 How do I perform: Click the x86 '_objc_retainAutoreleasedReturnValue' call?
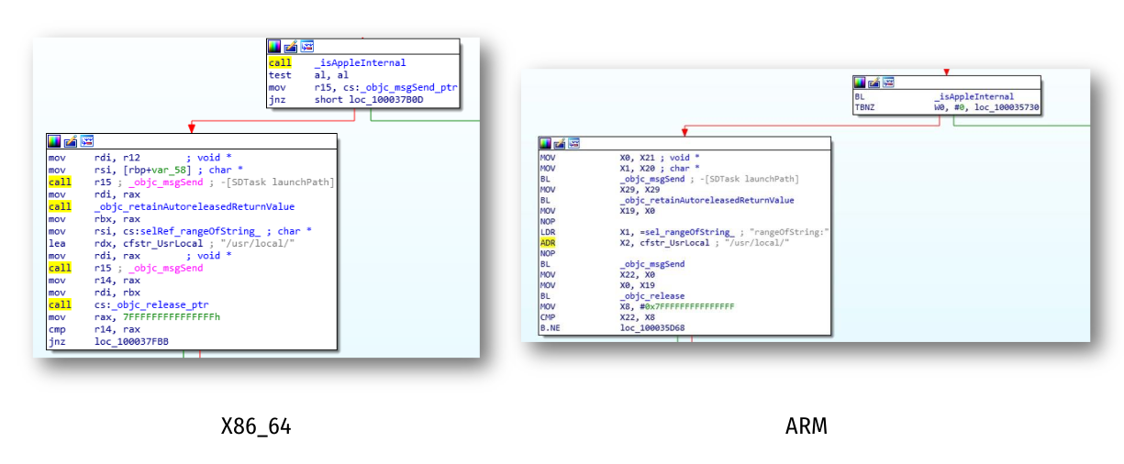pos(194,207)
